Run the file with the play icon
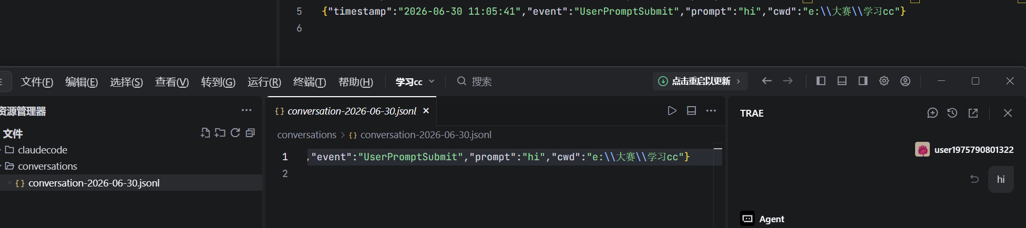This screenshot has height=228, width=1026. click(x=672, y=110)
